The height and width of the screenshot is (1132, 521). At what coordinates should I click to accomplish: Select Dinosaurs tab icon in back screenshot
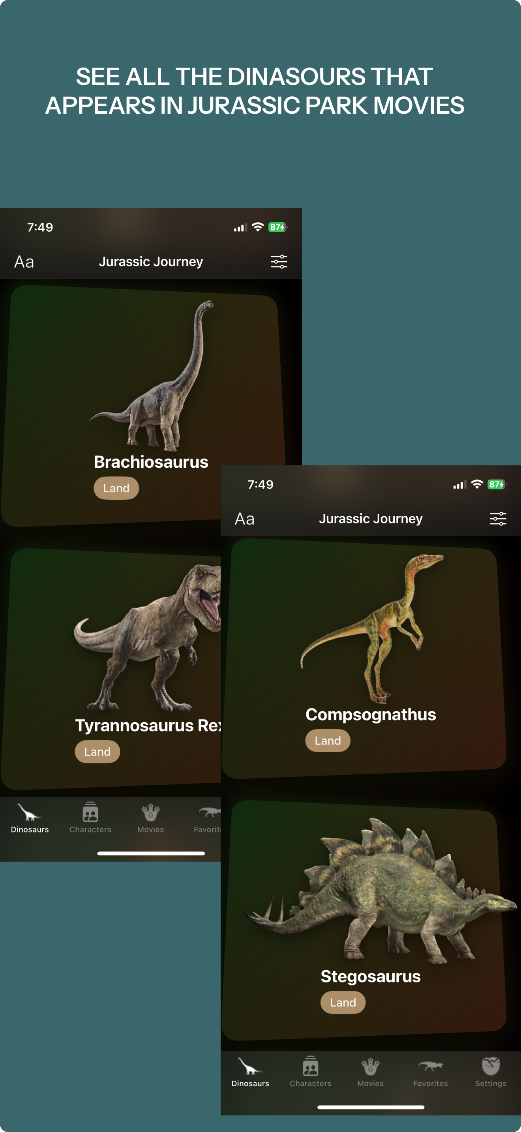pos(30,813)
